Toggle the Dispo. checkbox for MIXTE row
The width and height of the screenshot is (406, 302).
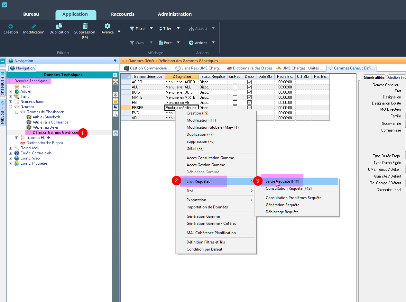[x=249, y=97]
